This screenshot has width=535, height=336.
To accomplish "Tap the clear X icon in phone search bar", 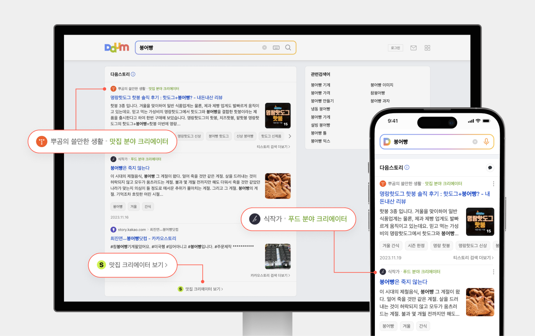I will pyautogui.click(x=475, y=142).
